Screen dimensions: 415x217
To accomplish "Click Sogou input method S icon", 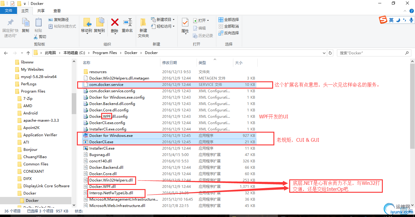I will 383,20.
